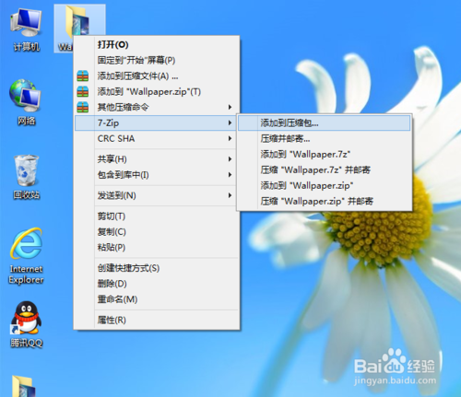The height and width of the screenshot is (397, 461).
Task: Choose 打开(O) from the context menu
Action: click(x=156, y=45)
